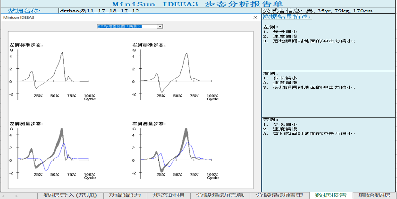Open the 步态时相 sheet tab
Image resolution: width=397 pixels, height=199 pixels.
(x=169, y=196)
